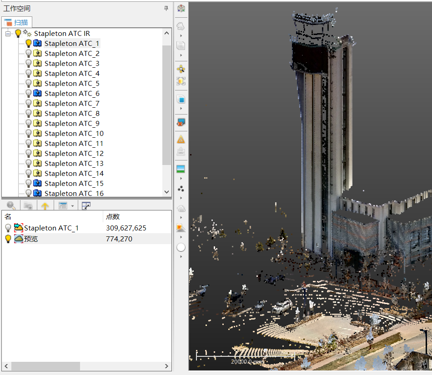Select the landscape background view icon
This screenshot has height=375, width=432.
(181, 169)
